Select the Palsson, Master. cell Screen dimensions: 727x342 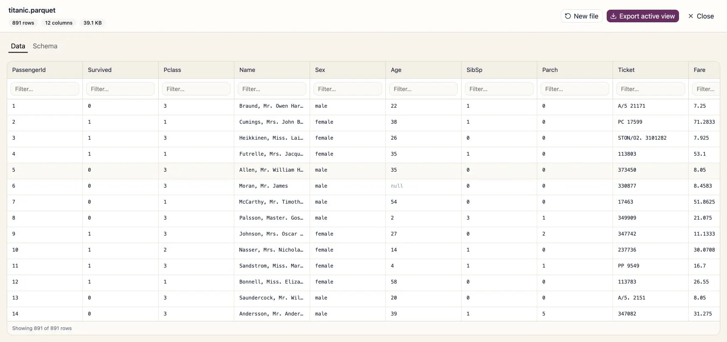click(x=272, y=218)
